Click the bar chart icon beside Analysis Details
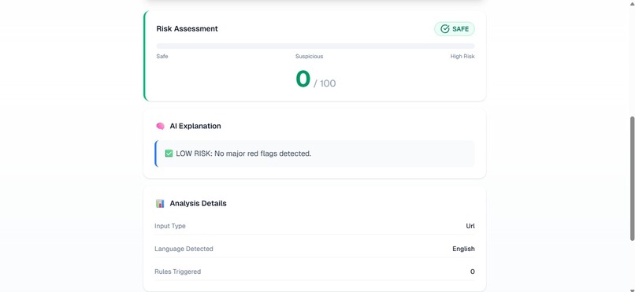635x292 pixels. pyautogui.click(x=160, y=203)
